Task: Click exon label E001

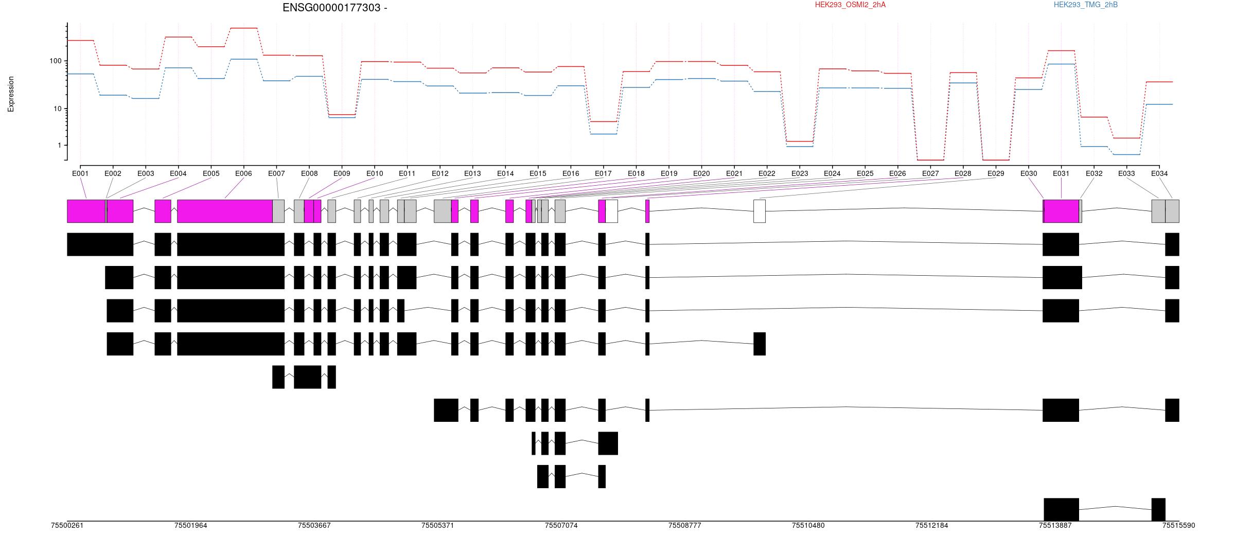Action: pos(80,173)
